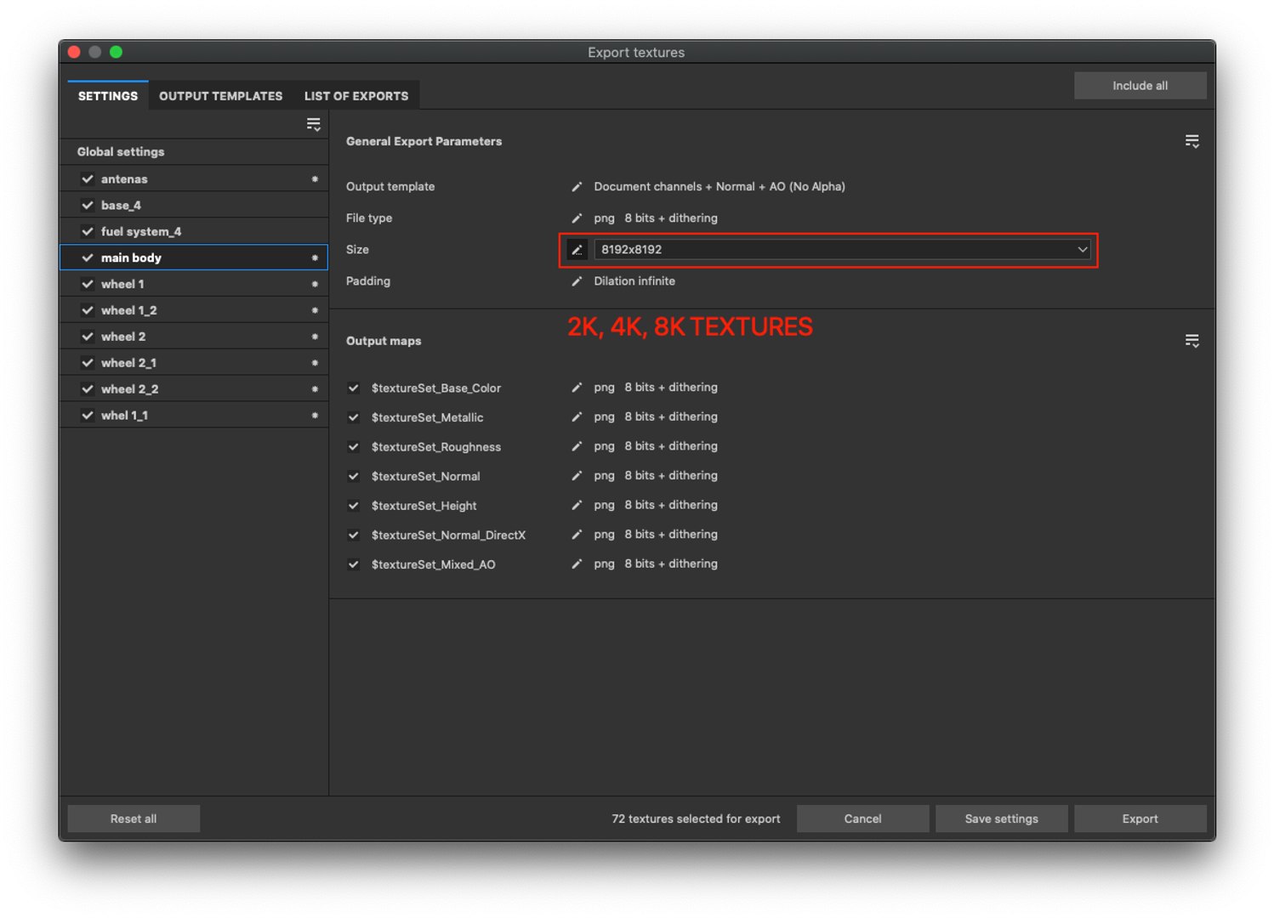Open the texture set list options menu icon

(314, 125)
